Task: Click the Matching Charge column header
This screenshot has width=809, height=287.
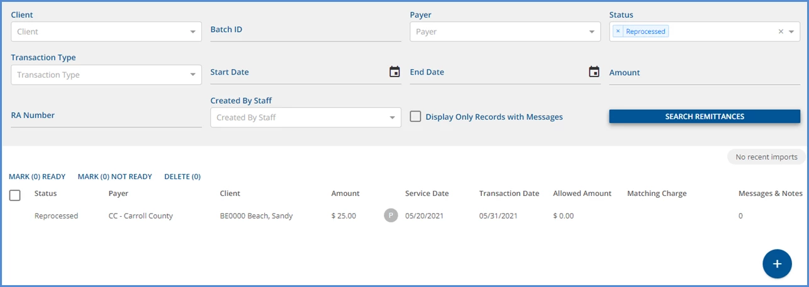Action: tap(657, 193)
